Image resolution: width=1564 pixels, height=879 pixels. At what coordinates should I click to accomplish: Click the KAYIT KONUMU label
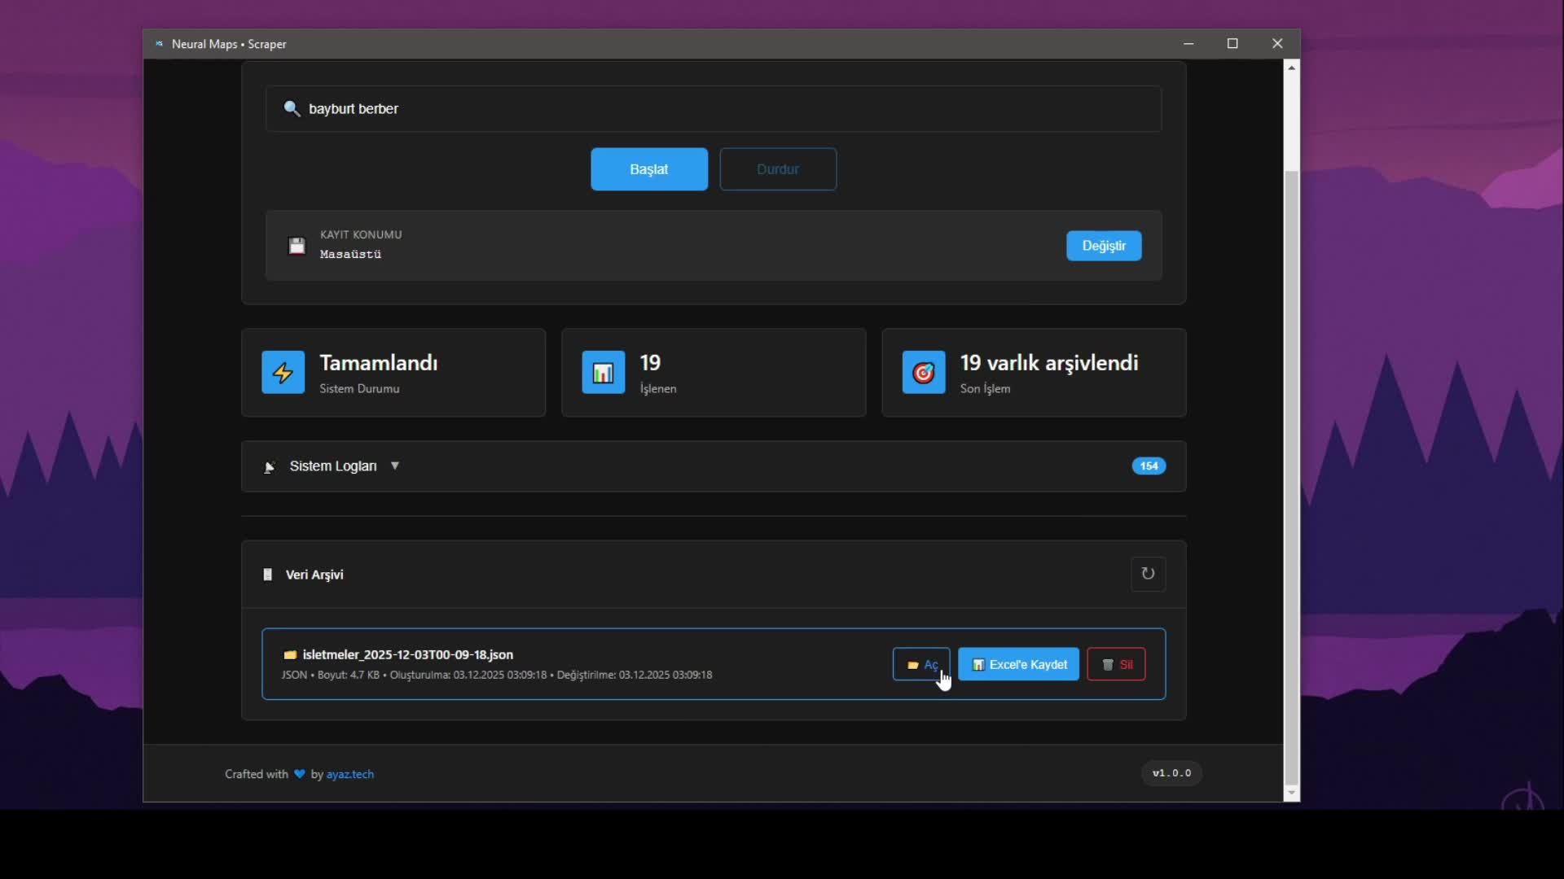pos(361,234)
